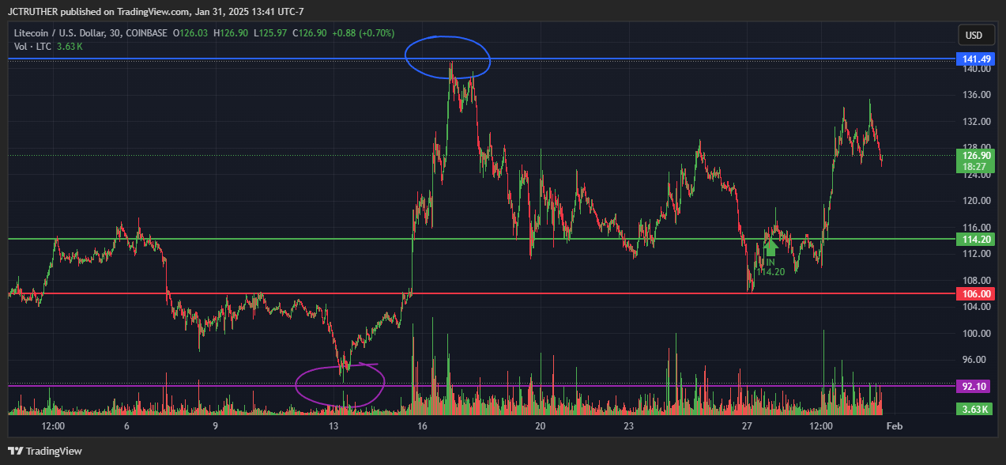This screenshot has height=465, width=1006.
Task: Click the 124.00 price axis label
Action: [975, 174]
